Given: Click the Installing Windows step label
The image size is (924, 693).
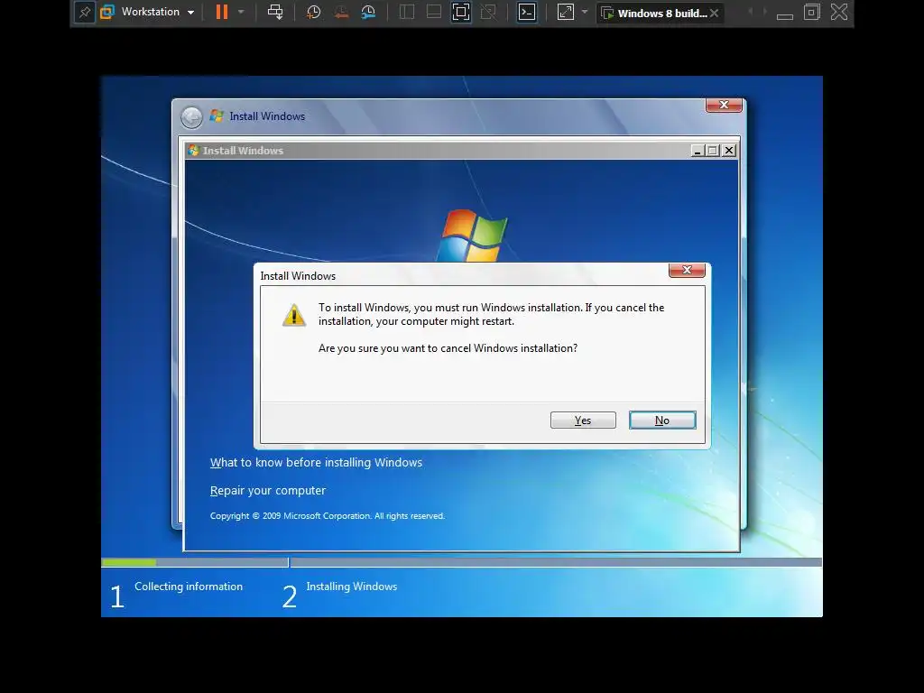Looking at the screenshot, I should (352, 587).
